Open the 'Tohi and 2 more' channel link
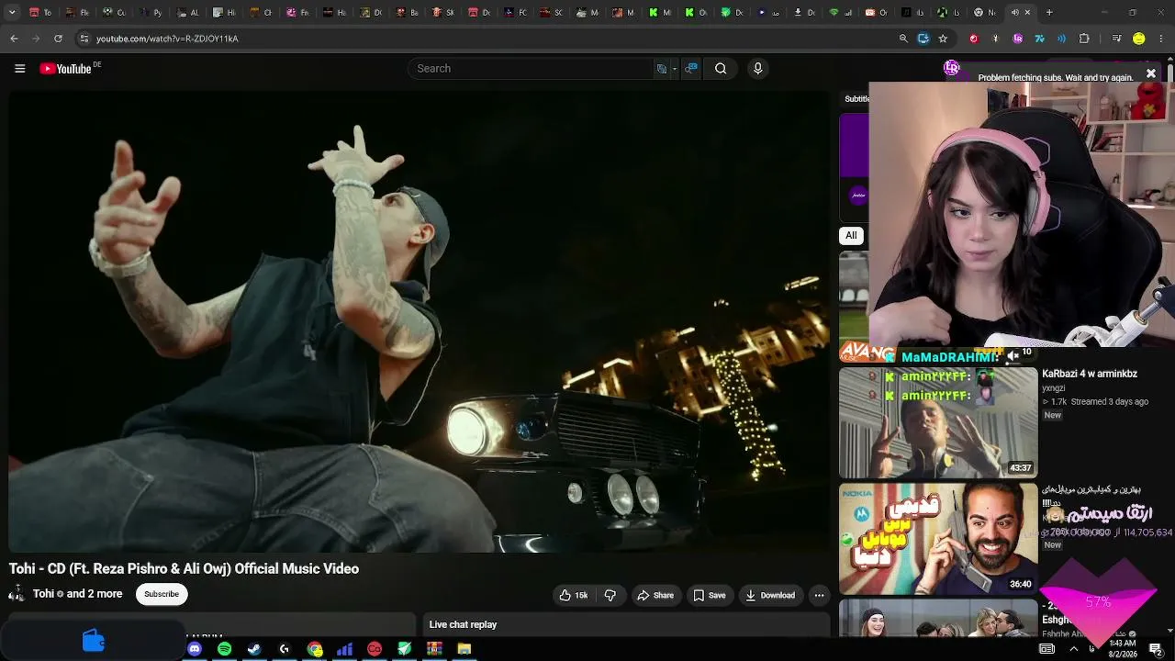This screenshot has width=1175, height=661. [77, 594]
